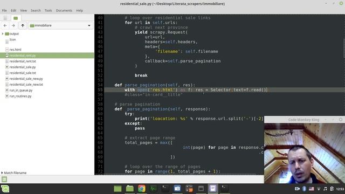Image resolution: width=345 pixels, height=194 pixels.
Task: Go forward in file browser history
Action: point(13,25)
